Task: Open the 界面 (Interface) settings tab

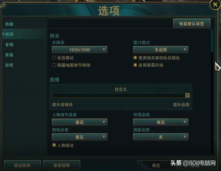Action: (9, 55)
